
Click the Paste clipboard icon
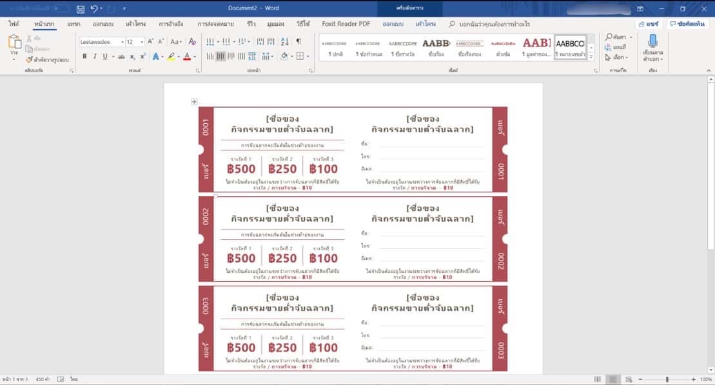point(14,43)
